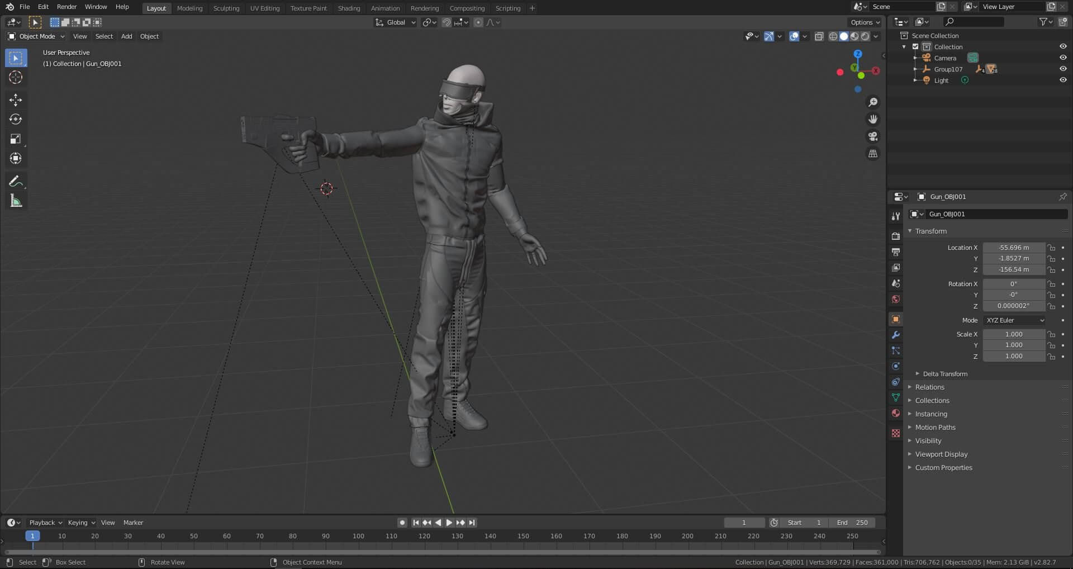Switch to the UV Editing workspace tab
This screenshot has width=1073, height=569.
click(265, 8)
